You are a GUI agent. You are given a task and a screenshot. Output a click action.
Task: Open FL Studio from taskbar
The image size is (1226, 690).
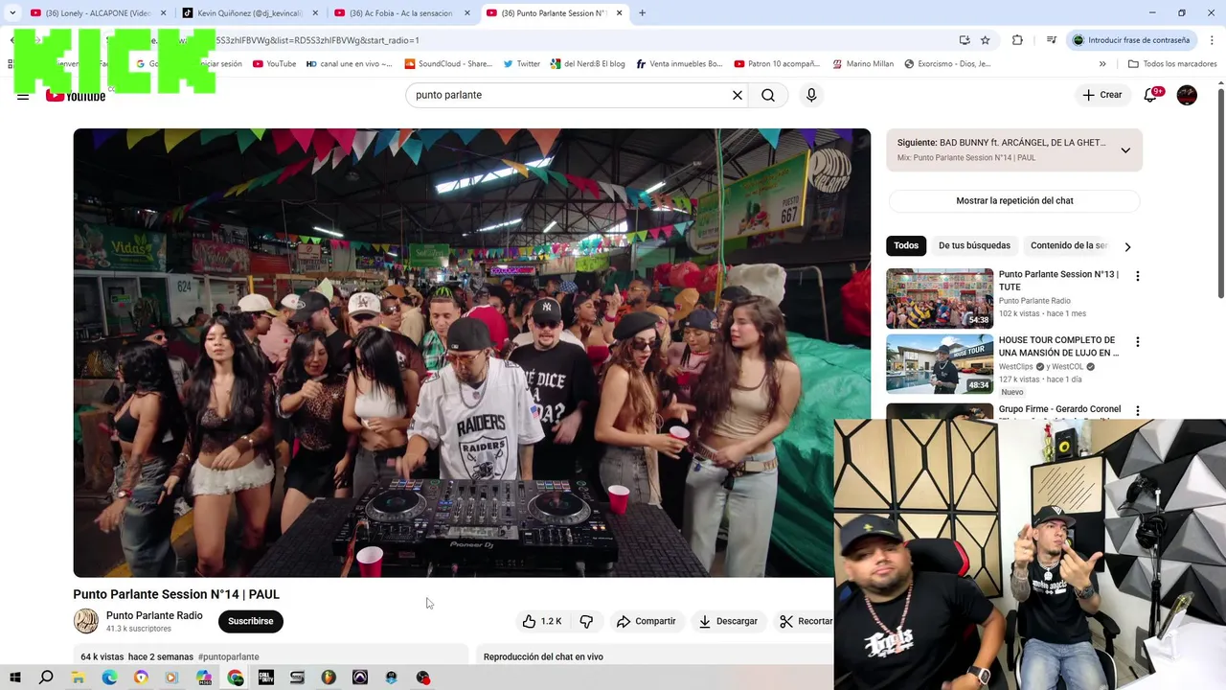point(329,678)
